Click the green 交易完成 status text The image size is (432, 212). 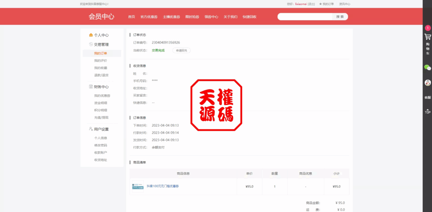158,50
